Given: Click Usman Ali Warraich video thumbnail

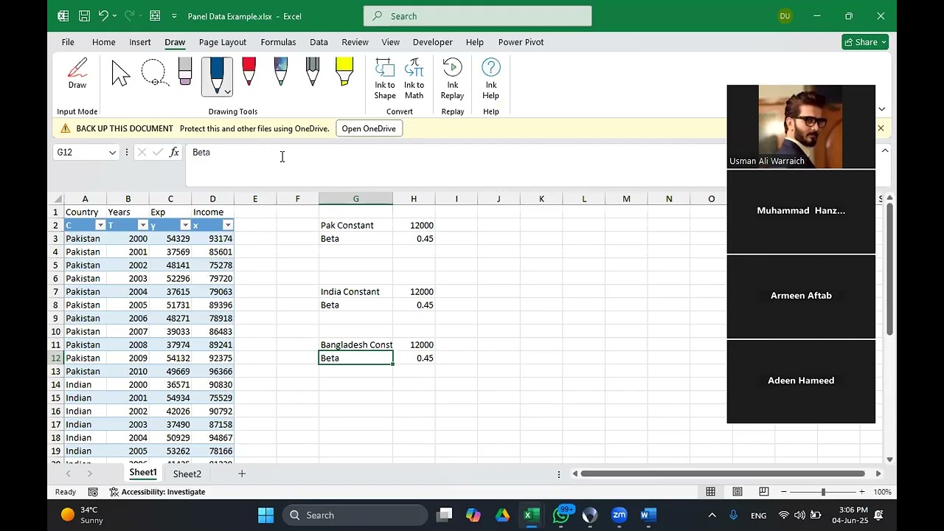Looking at the screenshot, I should [801, 126].
